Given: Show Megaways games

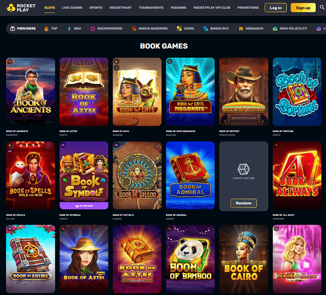Looking at the screenshot, I should tap(251, 28).
